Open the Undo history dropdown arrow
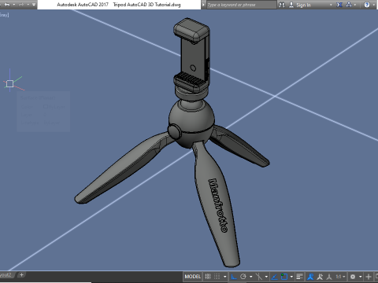 [13, 5]
